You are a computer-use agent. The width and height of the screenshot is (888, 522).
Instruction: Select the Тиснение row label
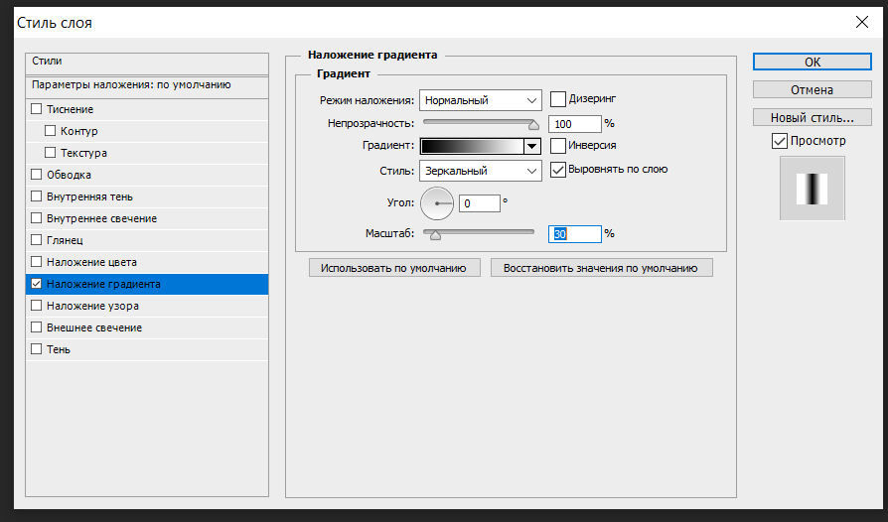coord(70,109)
